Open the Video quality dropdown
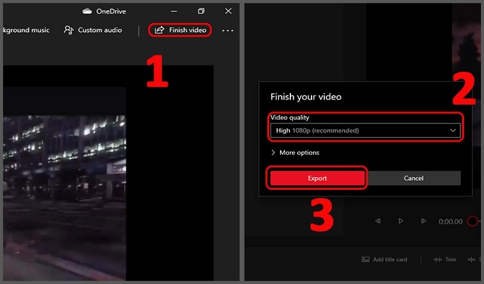Viewport: 484px width, 284px height. pyautogui.click(x=365, y=131)
